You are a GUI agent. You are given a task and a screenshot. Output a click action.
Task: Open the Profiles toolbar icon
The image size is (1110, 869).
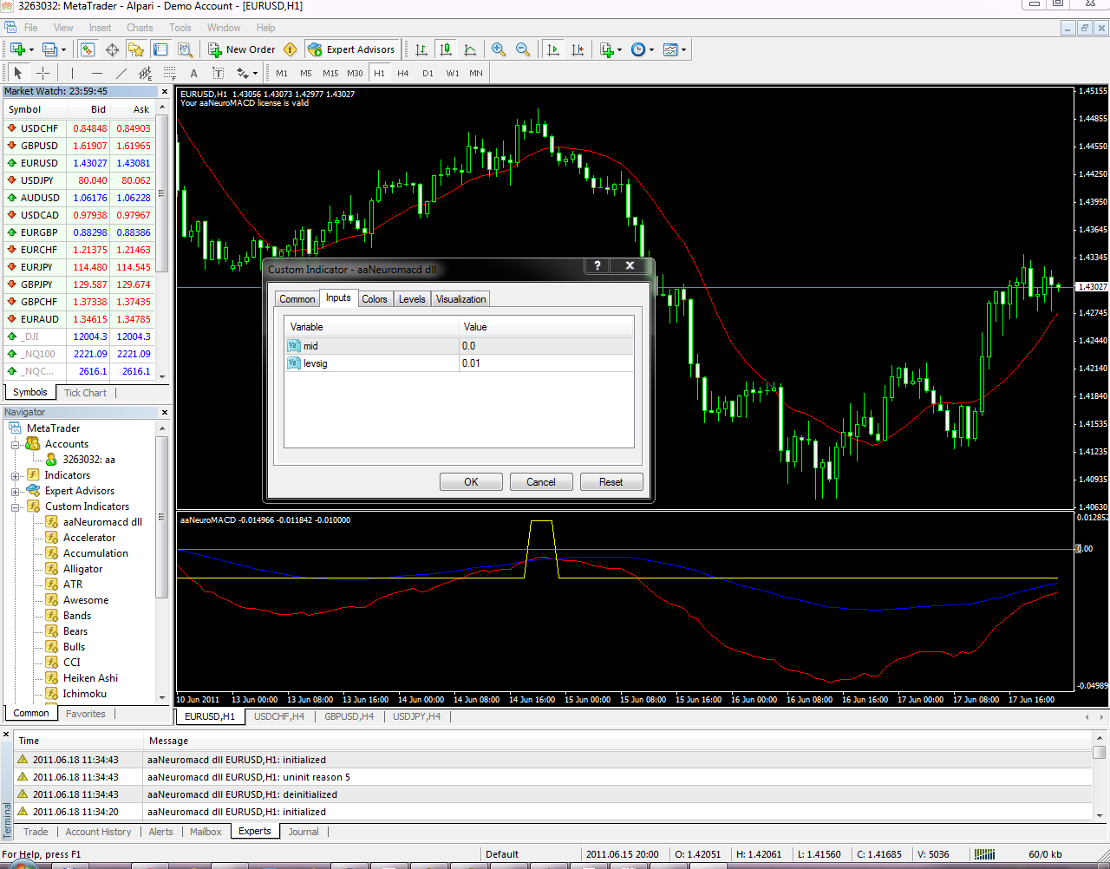coord(50,49)
